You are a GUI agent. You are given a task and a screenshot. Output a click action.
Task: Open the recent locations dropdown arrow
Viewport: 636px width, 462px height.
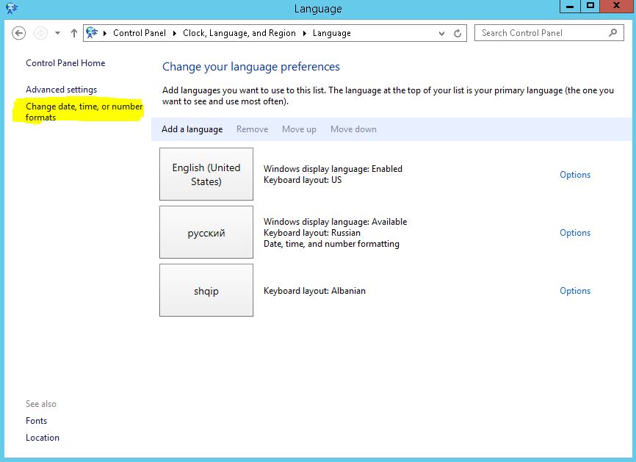tap(57, 33)
